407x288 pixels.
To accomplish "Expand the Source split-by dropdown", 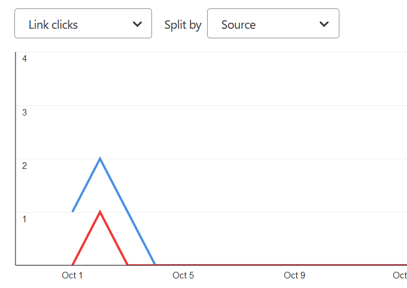I will (273, 24).
